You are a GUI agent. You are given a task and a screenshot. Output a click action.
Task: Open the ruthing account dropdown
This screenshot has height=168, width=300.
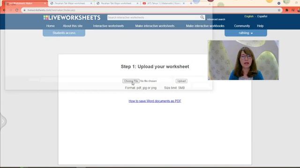[246, 33]
